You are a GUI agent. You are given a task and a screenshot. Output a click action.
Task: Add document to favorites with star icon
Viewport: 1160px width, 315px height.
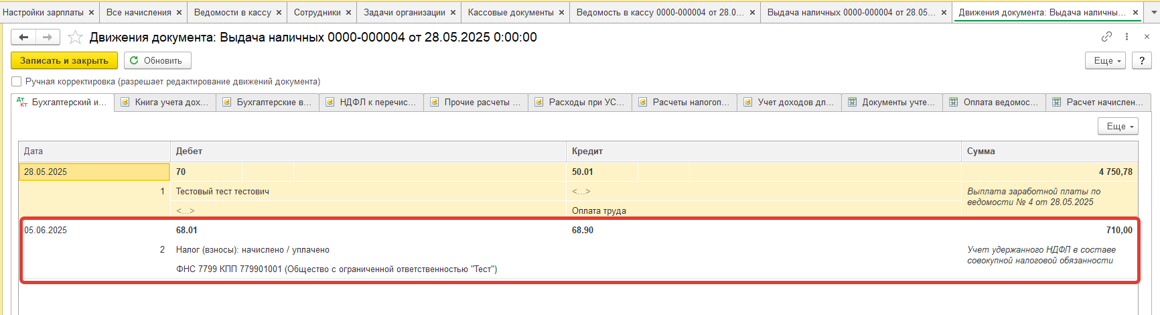pyautogui.click(x=76, y=38)
